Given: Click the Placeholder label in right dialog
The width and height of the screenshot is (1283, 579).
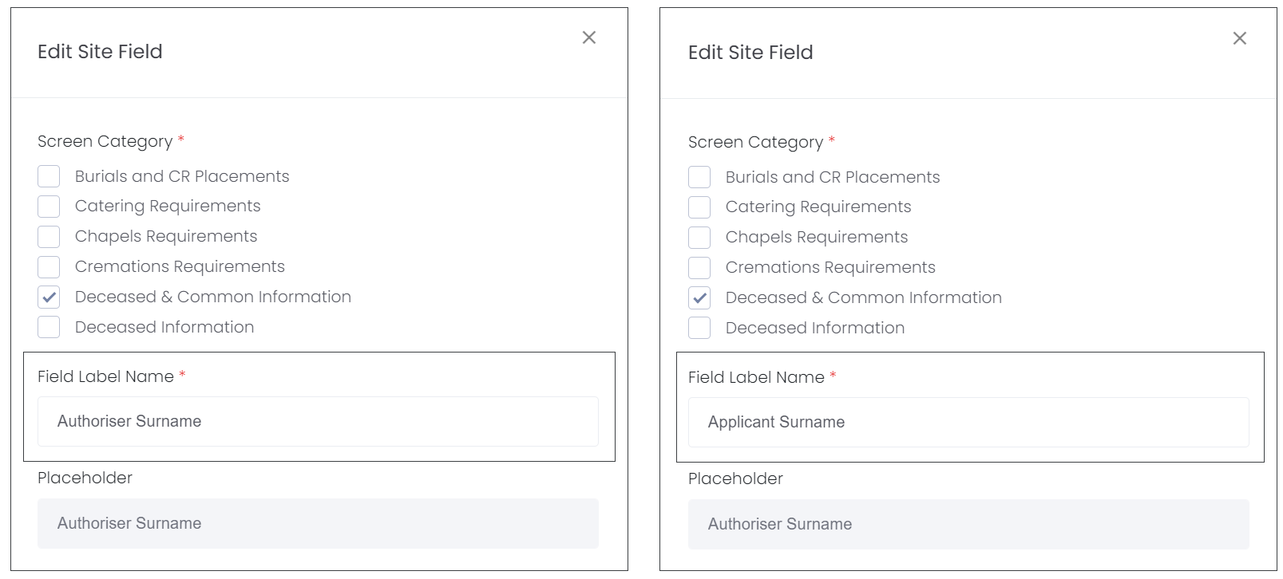Looking at the screenshot, I should pyautogui.click(x=735, y=479).
